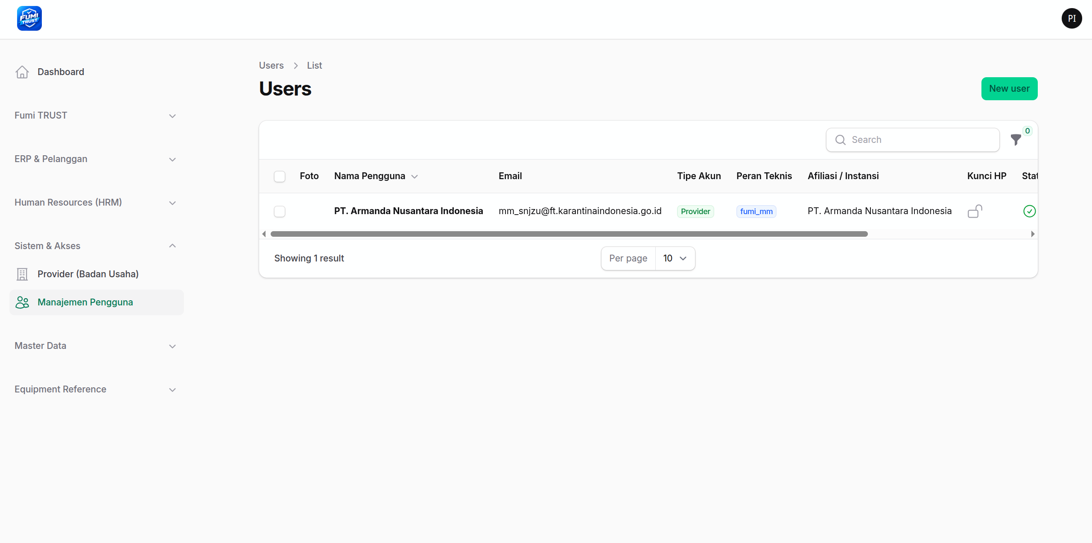1092x543 pixels.
Task: Open the table filter funnel icon
Action: click(x=1016, y=139)
